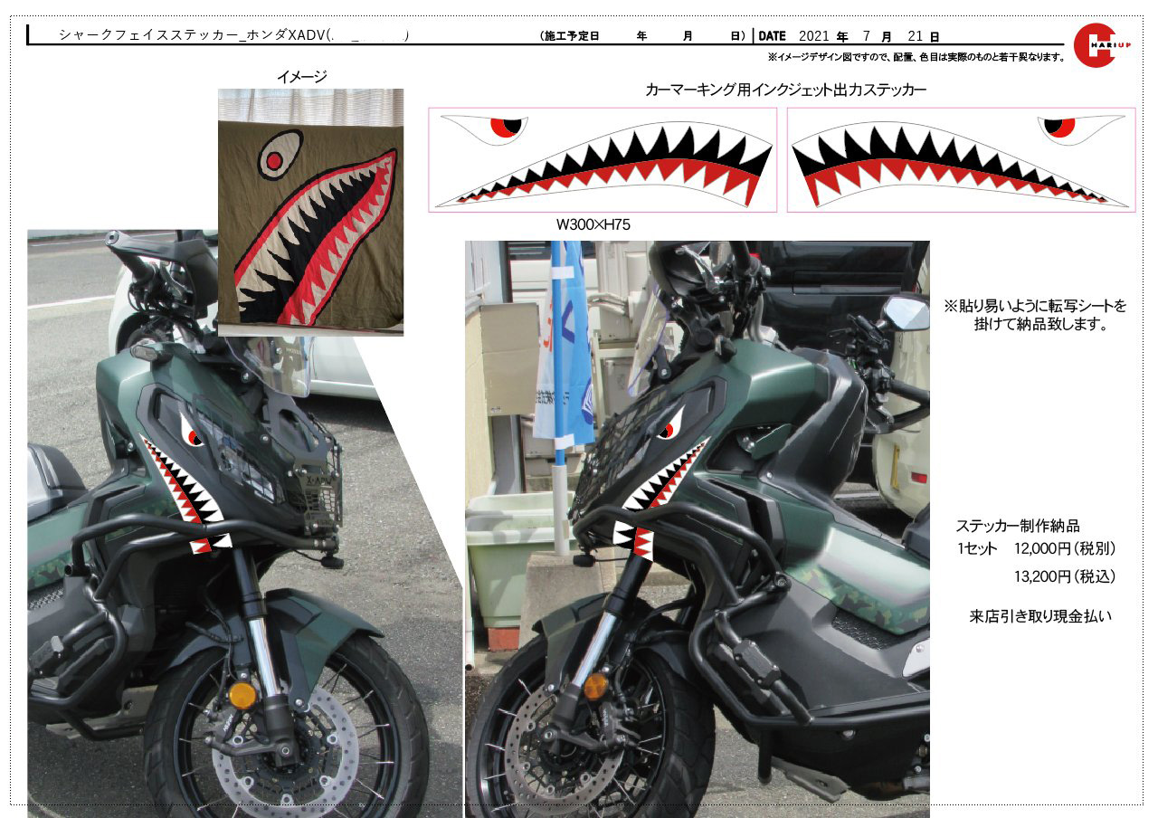
Task: Click the disclaimer note under the date
Action: click(x=916, y=56)
